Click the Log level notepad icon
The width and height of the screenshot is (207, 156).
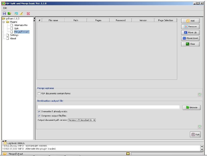click(x=5, y=143)
